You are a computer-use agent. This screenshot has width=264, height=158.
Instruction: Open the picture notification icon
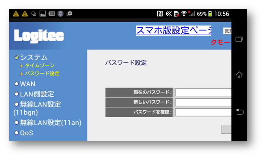[43, 14]
